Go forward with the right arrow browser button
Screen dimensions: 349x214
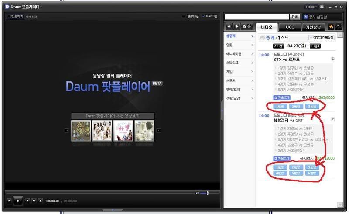pyautogui.click(x=236, y=27)
